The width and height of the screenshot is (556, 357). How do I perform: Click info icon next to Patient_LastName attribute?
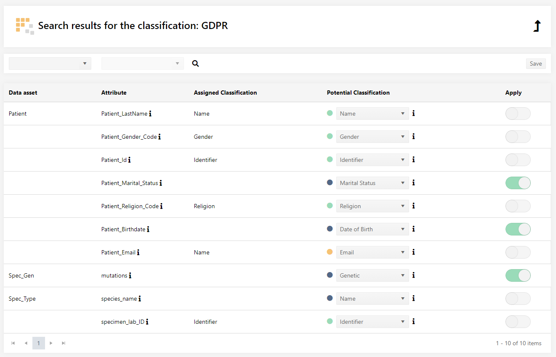click(150, 114)
